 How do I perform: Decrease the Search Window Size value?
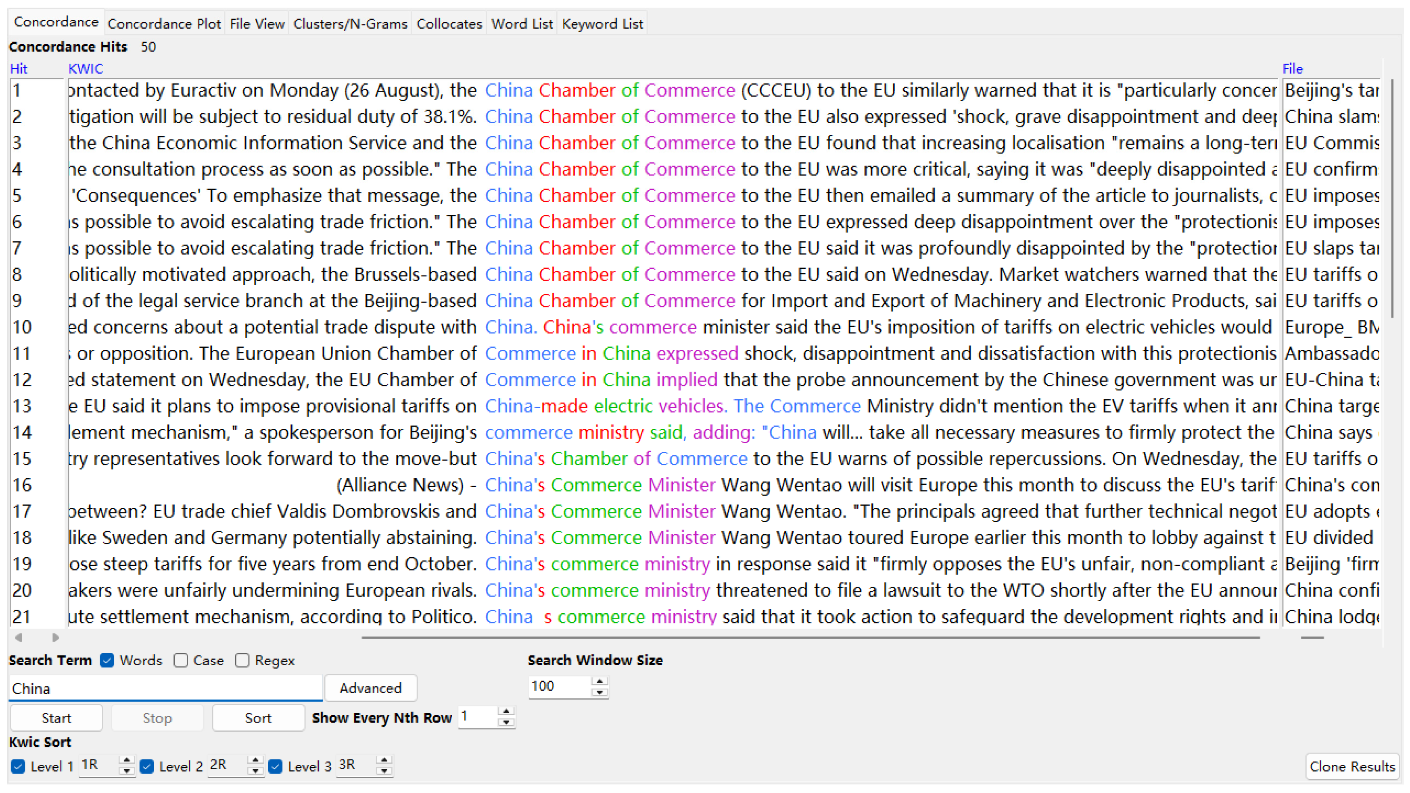pyautogui.click(x=600, y=692)
